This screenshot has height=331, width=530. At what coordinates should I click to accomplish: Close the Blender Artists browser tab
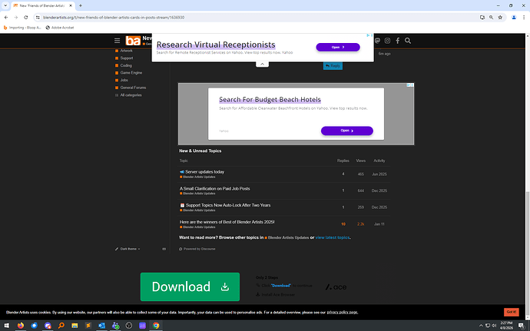point(71,5)
